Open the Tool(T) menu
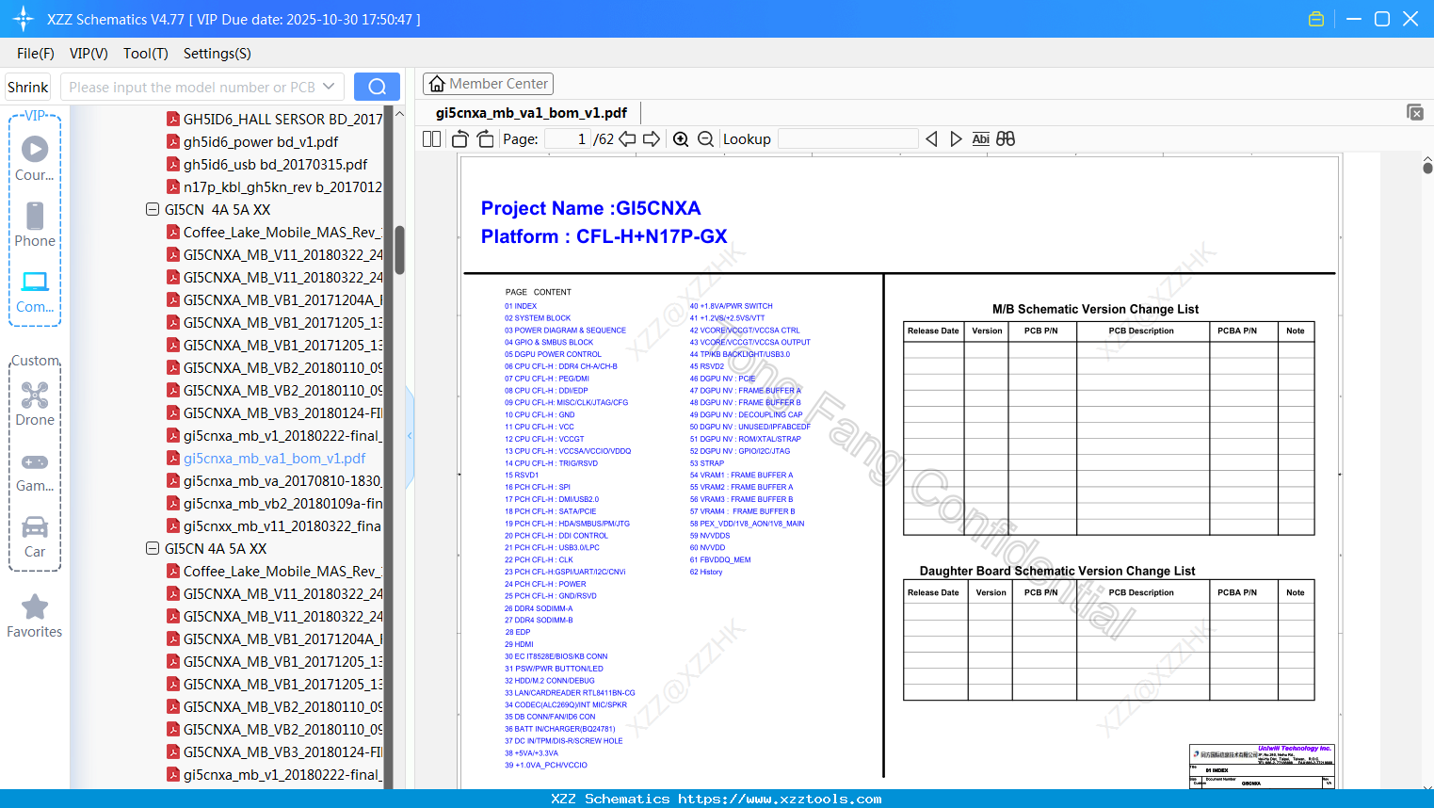 (x=146, y=54)
